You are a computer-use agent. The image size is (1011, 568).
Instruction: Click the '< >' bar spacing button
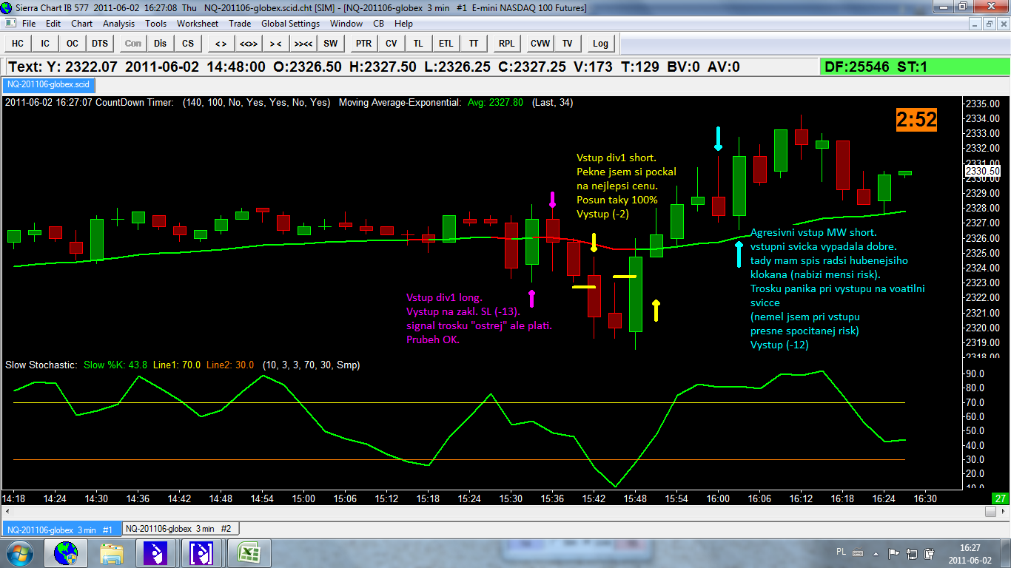[x=221, y=44]
